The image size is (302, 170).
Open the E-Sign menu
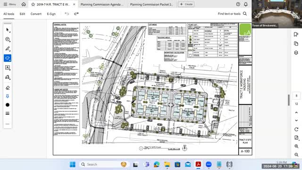pyautogui.click(x=51, y=14)
